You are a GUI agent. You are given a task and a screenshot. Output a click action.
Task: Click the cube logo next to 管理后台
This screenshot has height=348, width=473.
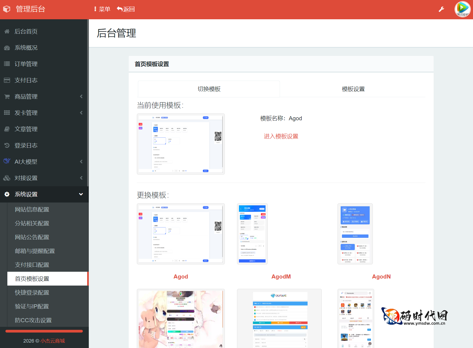tap(7, 9)
